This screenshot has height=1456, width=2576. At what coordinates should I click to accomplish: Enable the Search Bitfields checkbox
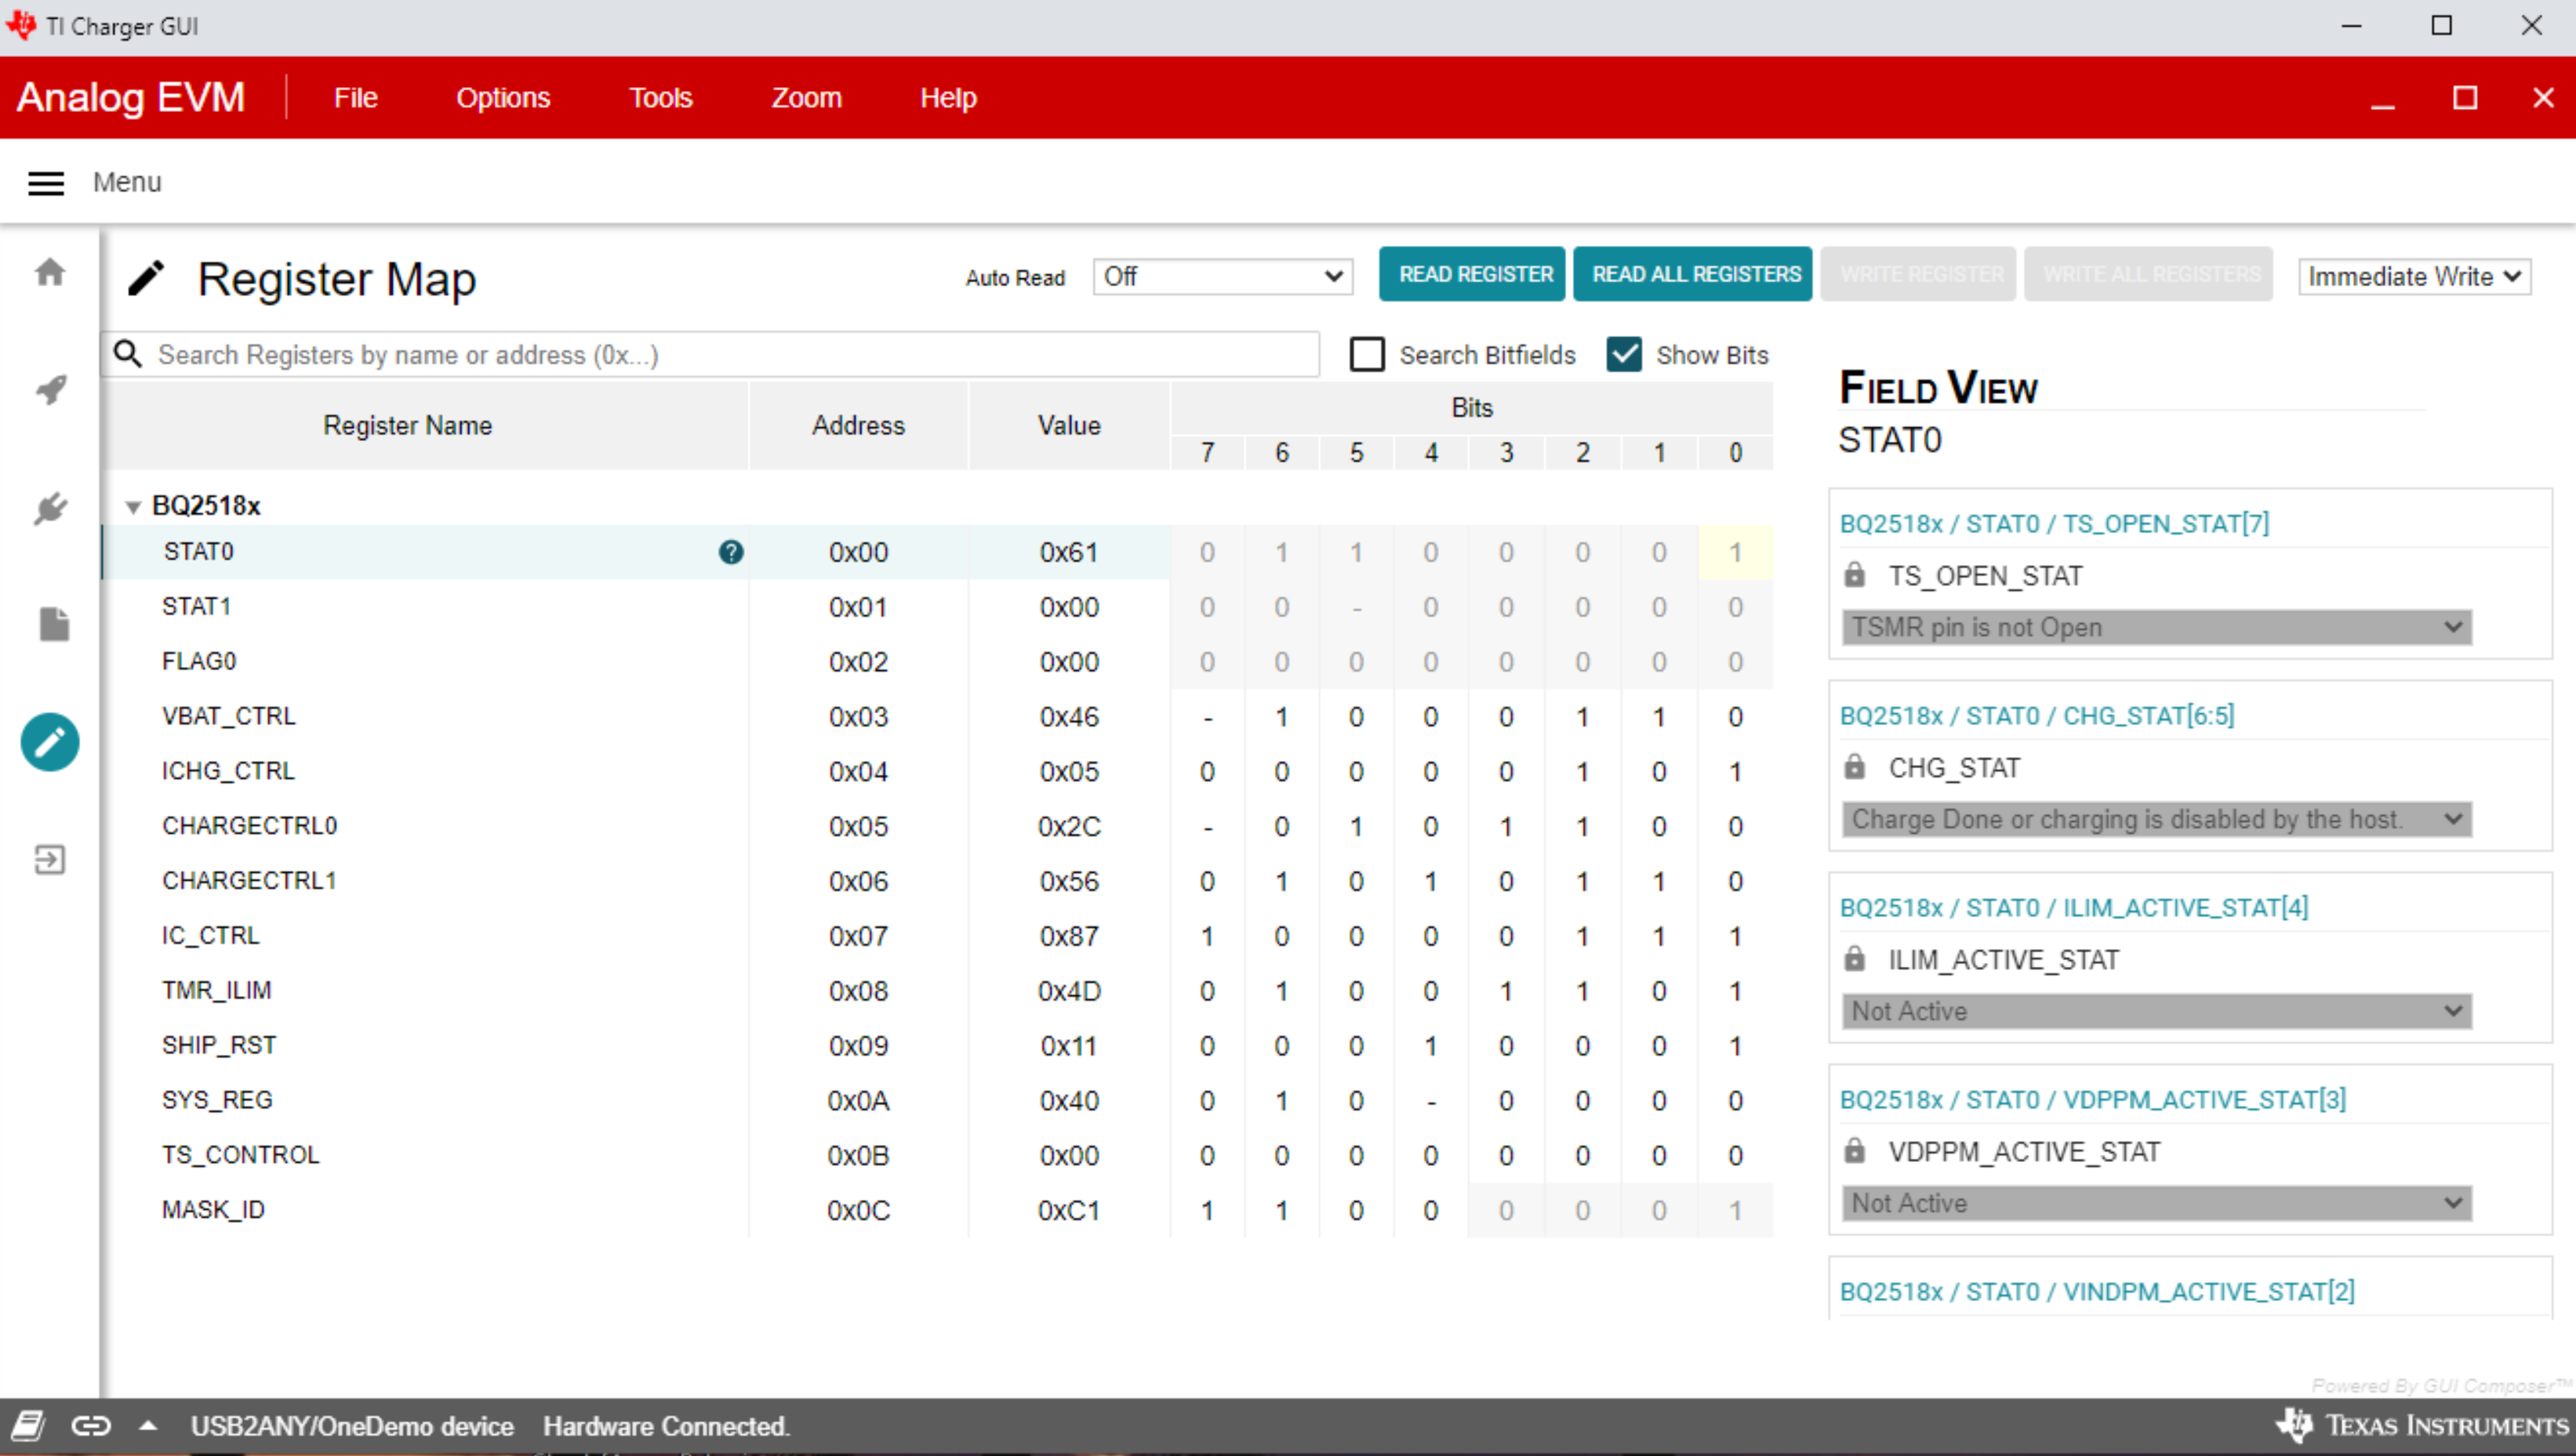coord(1367,355)
